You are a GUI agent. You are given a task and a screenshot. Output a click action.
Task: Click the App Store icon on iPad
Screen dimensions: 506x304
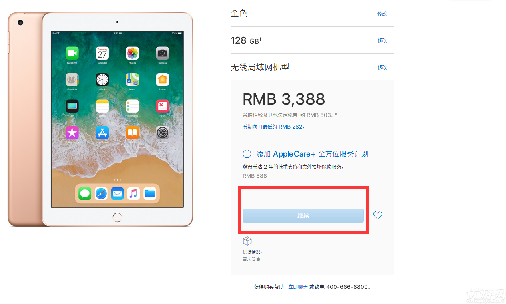[102, 133]
